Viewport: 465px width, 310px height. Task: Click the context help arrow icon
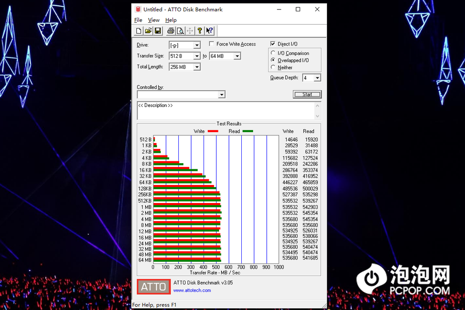209,30
